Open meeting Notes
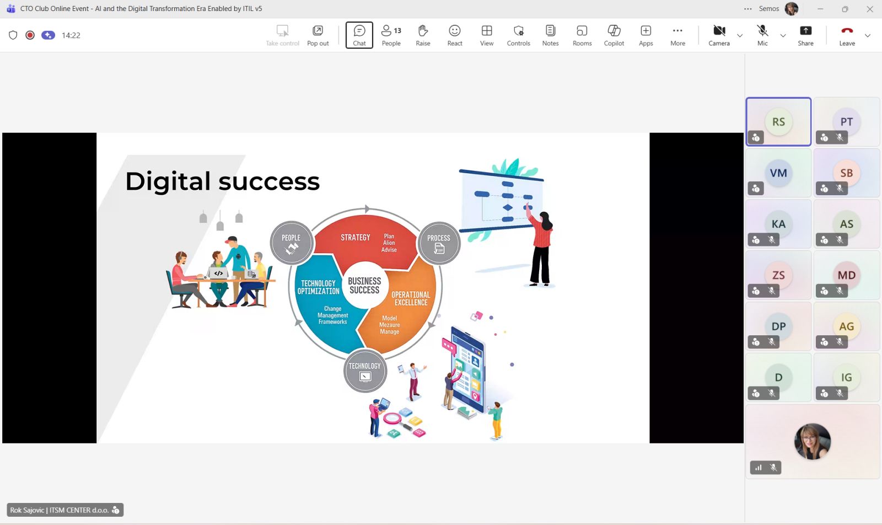 (x=550, y=35)
